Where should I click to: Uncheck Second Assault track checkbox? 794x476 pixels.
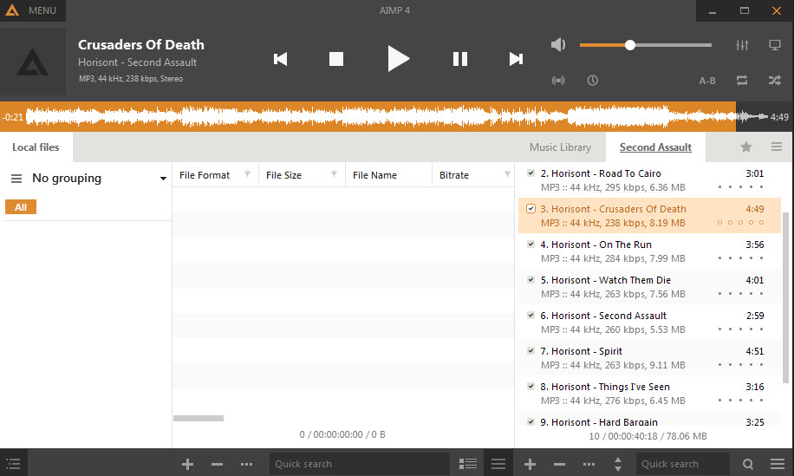[x=530, y=315]
